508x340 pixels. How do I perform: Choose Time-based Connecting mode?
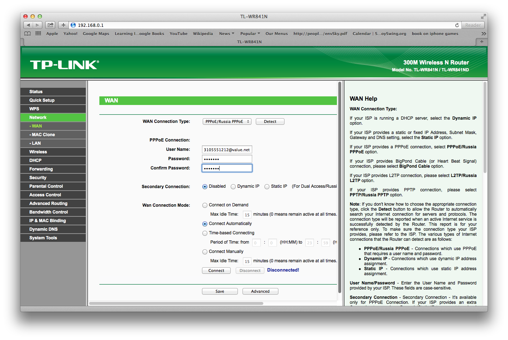pyautogui.click(x=205, y=233)
